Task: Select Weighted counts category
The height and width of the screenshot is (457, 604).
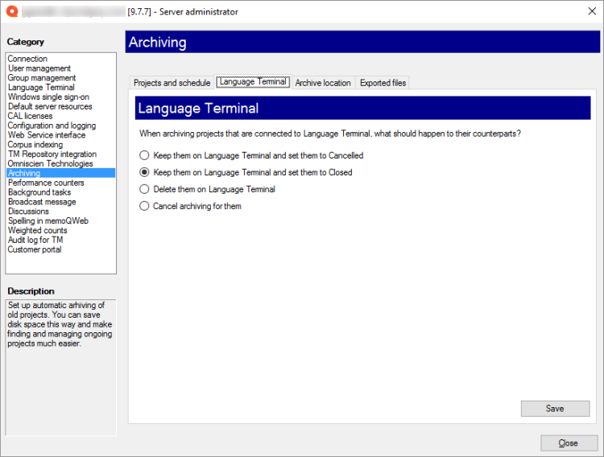Action: (61, 230)
